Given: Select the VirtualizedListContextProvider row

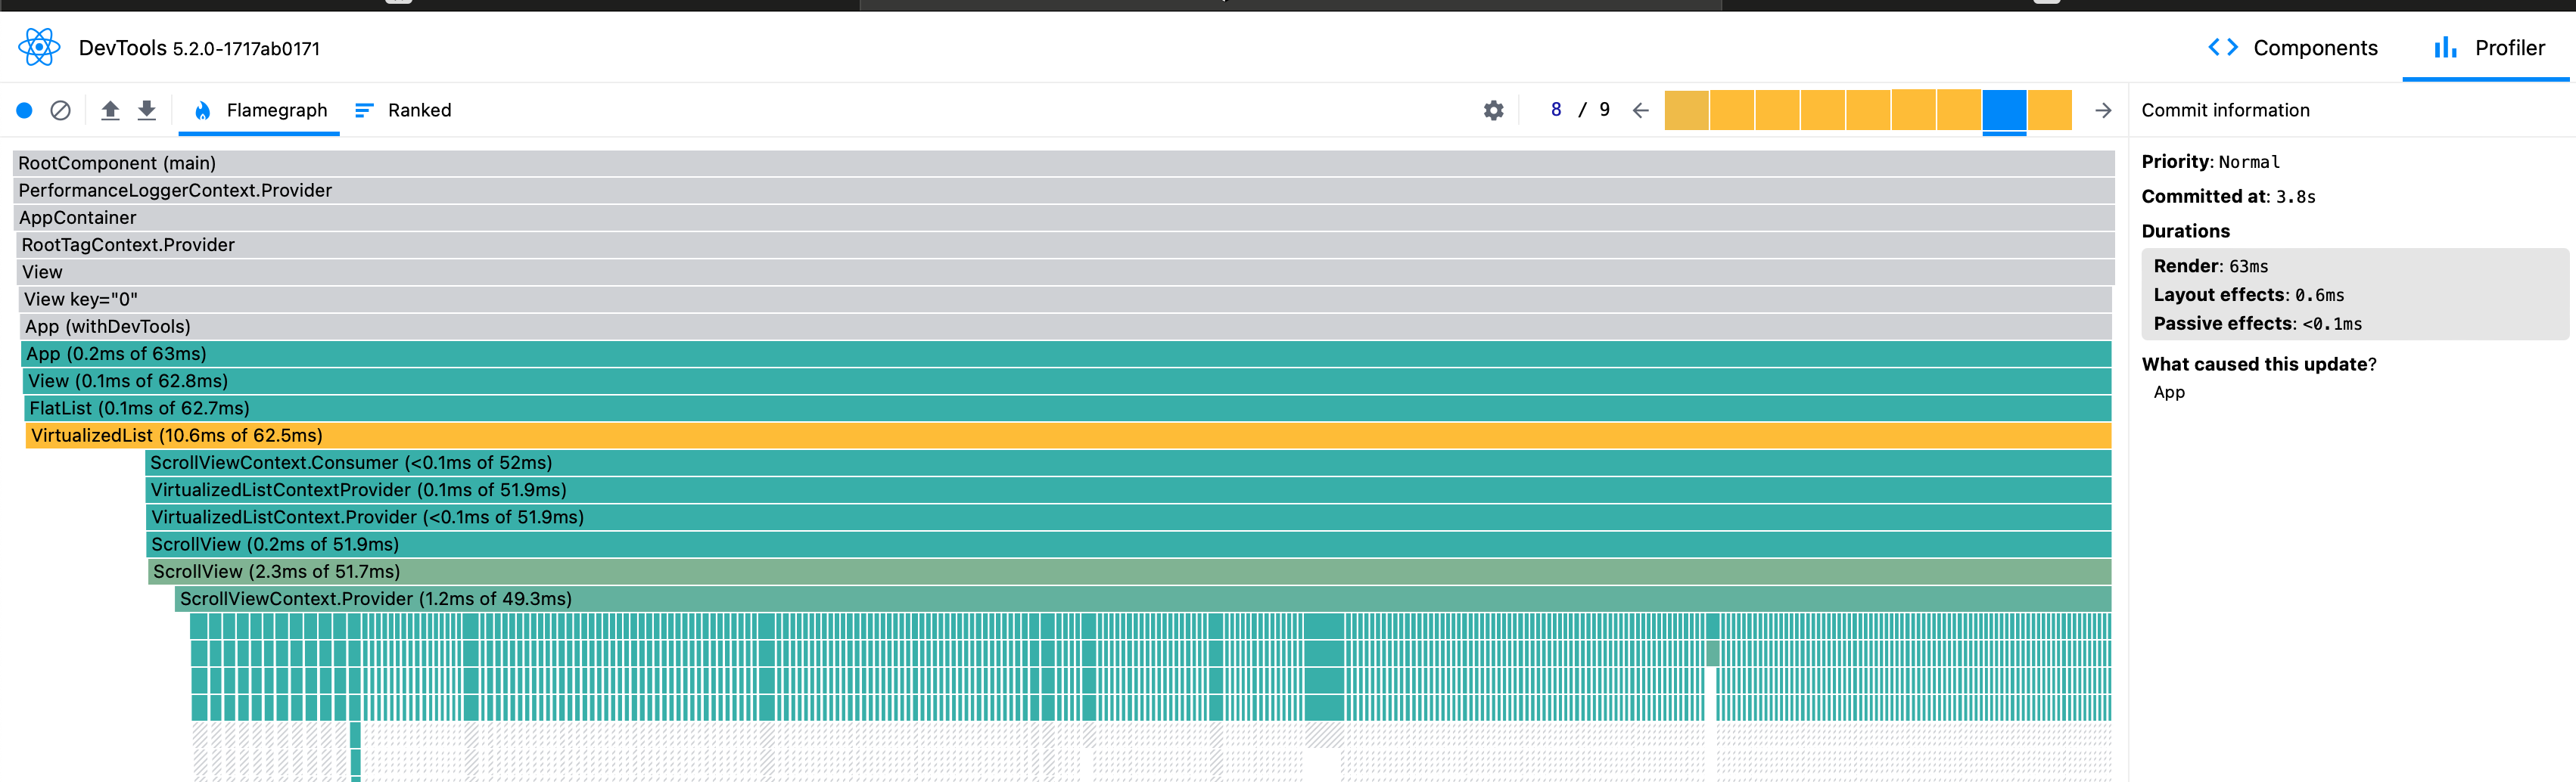Looking at the screenshot, I should [x=1129, y=489].
